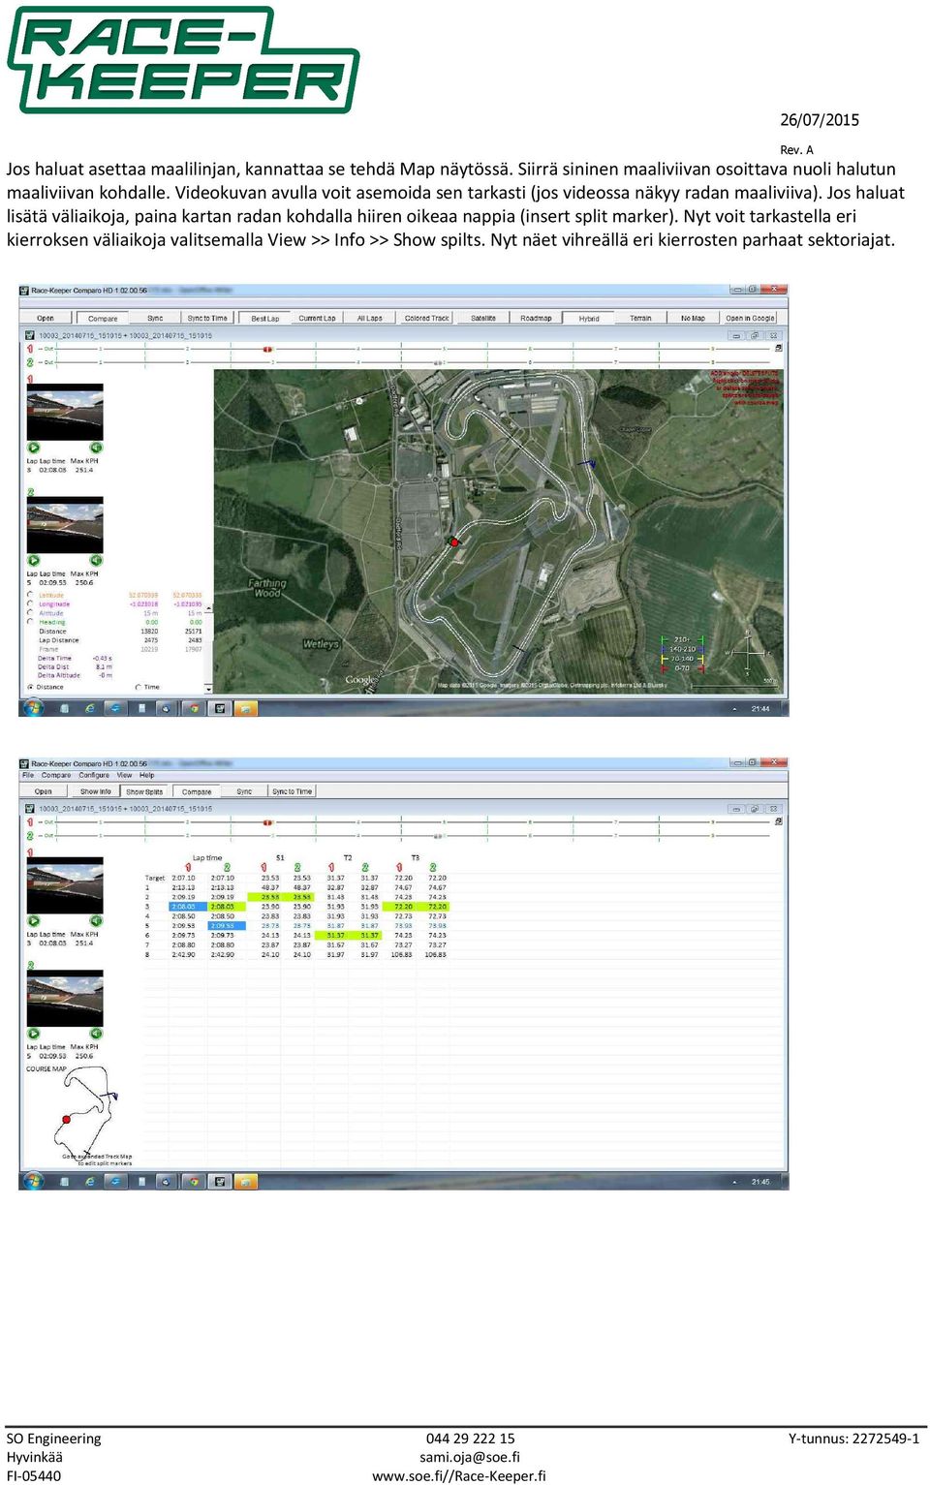This screenshot has width=930, height=1485.
Task: Select the Heading radio button
Action: (x=30, y=622)
